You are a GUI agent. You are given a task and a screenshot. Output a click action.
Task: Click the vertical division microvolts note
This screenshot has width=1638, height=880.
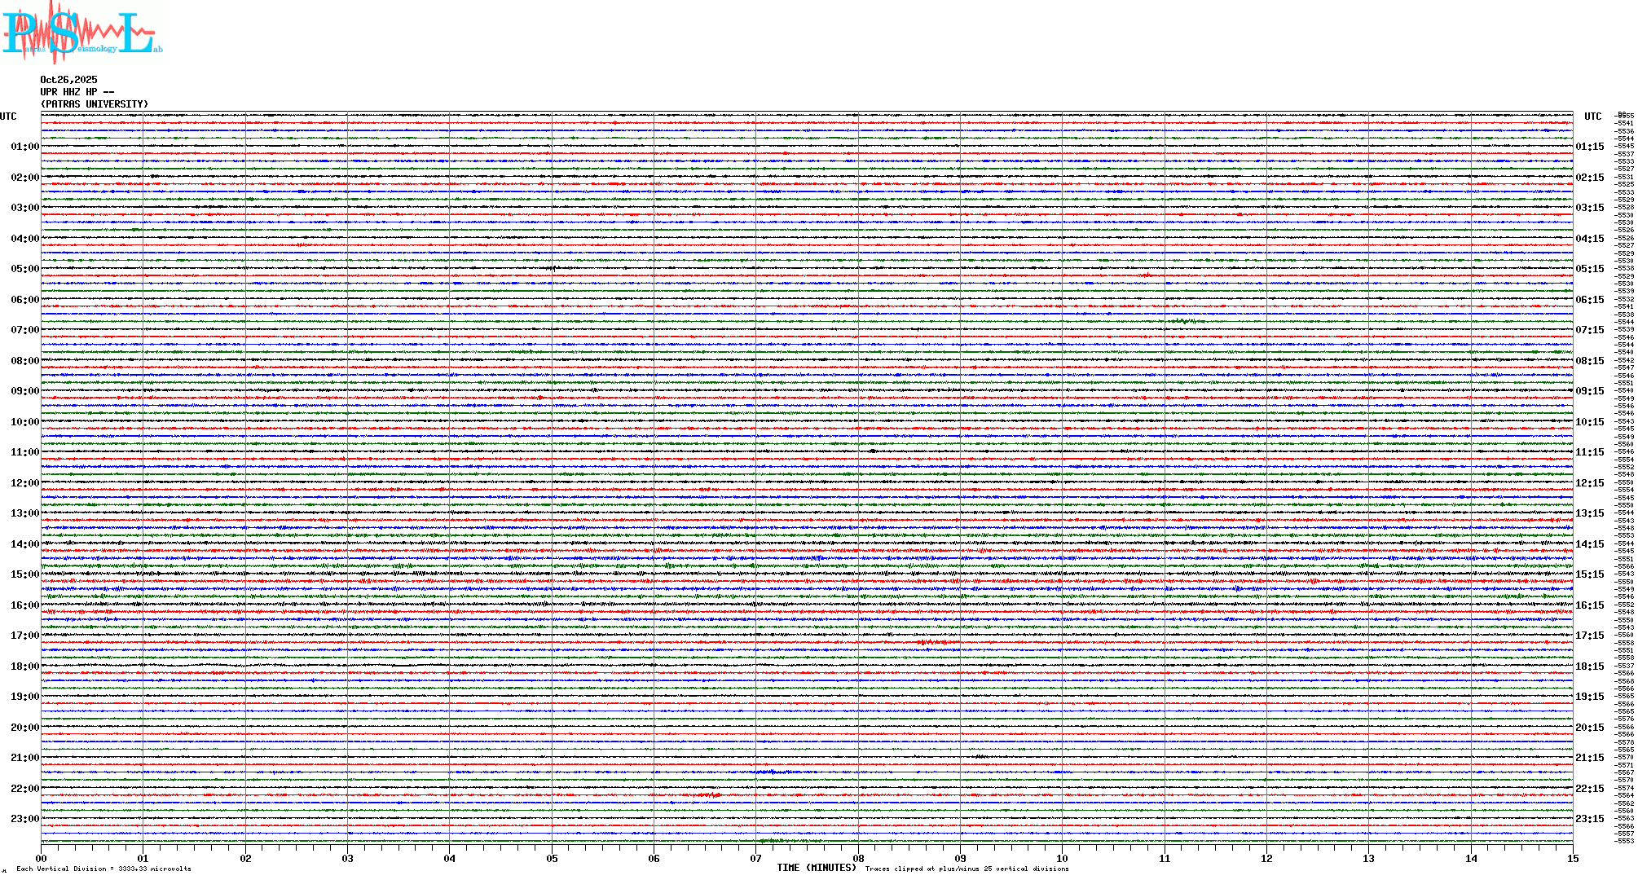103,869
